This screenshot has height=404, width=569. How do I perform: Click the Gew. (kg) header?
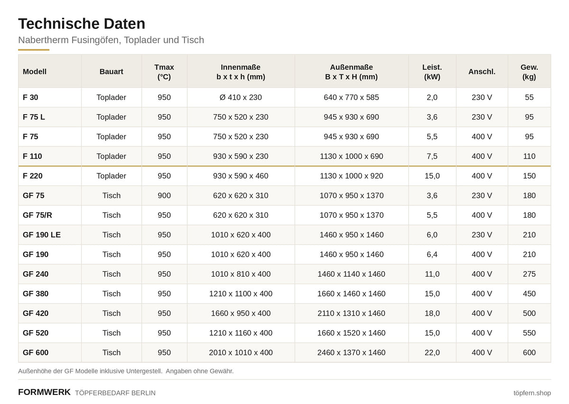pyautogui.click(x=529, y=72)
